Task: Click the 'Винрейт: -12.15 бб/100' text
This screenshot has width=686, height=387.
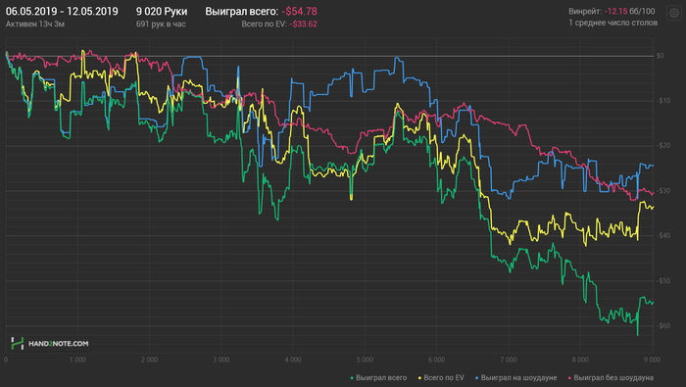Action: pyautogui.click(x=612, y=12)
